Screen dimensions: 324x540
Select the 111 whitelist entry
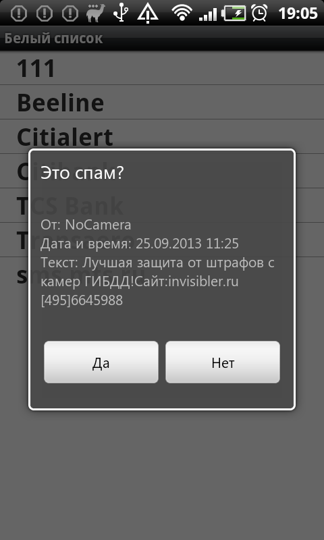tap(162, 68)
